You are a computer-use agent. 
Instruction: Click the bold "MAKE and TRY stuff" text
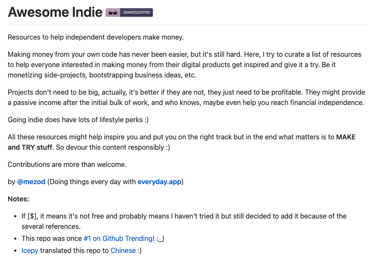[37, 147]
